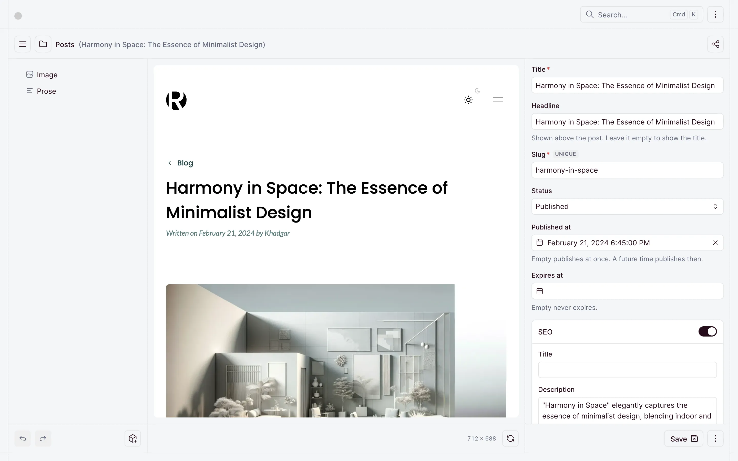
Task: Click the redo arrow button
Action: click(43, 438)
